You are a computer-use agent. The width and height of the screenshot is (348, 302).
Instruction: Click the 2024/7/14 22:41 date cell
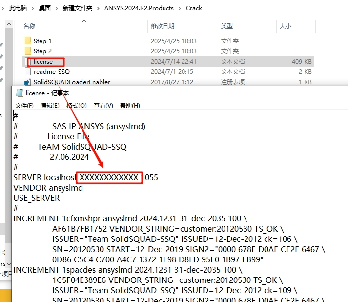pos(174,62)
